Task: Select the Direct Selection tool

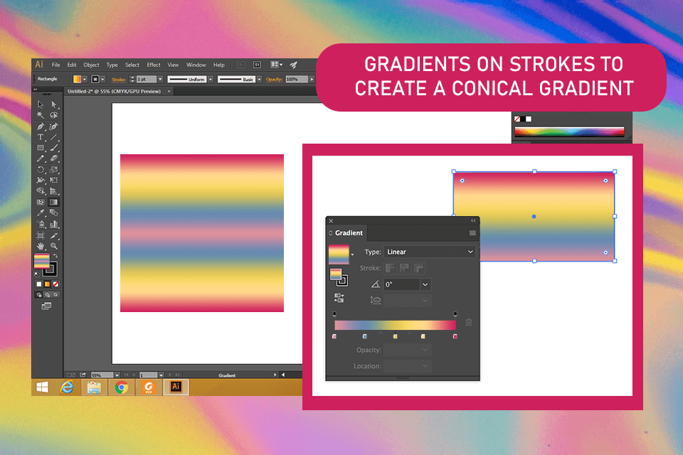Action: tap(53, 105)
